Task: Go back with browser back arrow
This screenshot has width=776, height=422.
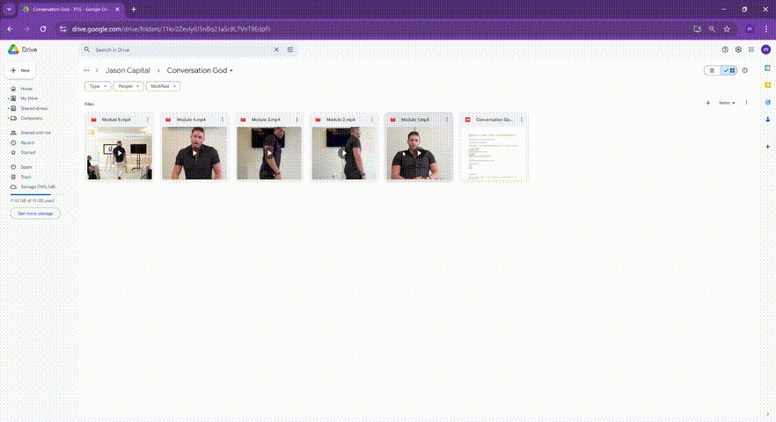Action: [10, 29]
